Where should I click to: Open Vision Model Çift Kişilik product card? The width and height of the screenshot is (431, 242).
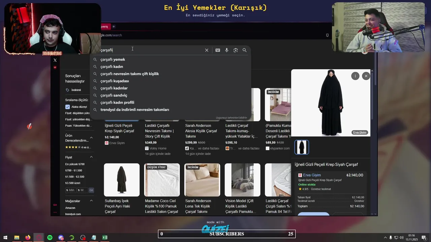[242, 189]
